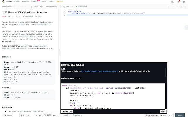Click empty line 3 in code editor
188x117 pixels.
127,15
